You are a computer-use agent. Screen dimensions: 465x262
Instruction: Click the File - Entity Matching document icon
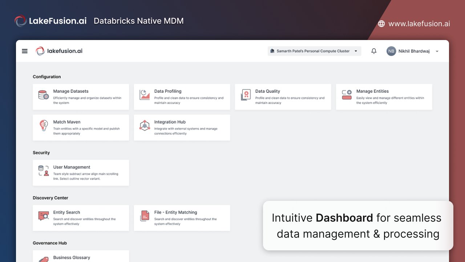coord(145,216)
